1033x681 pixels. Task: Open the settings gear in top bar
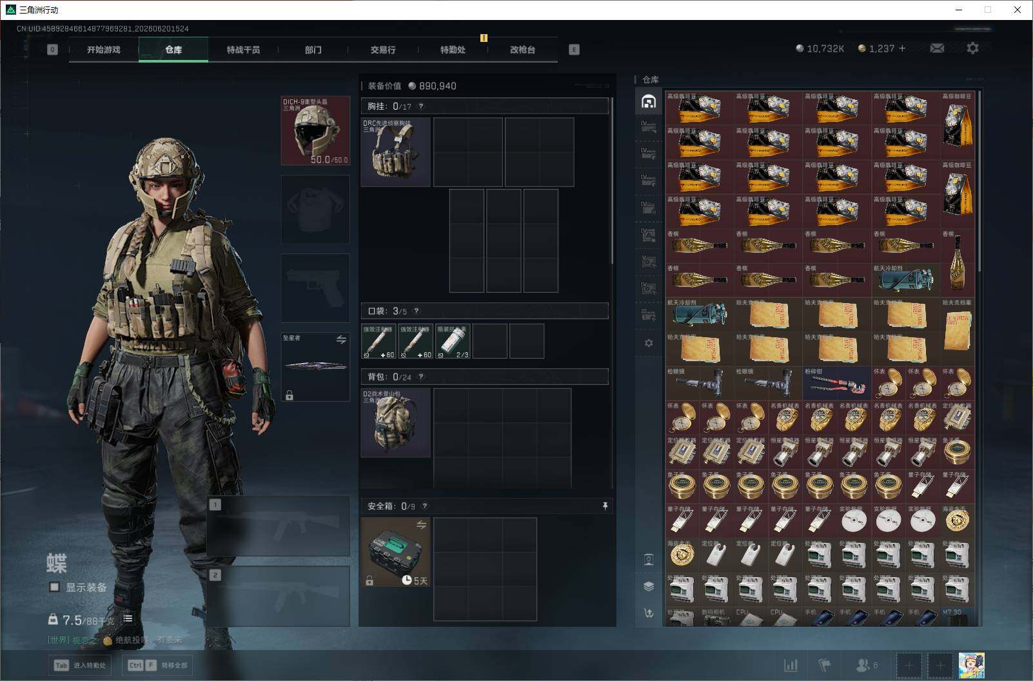point(972,48)
